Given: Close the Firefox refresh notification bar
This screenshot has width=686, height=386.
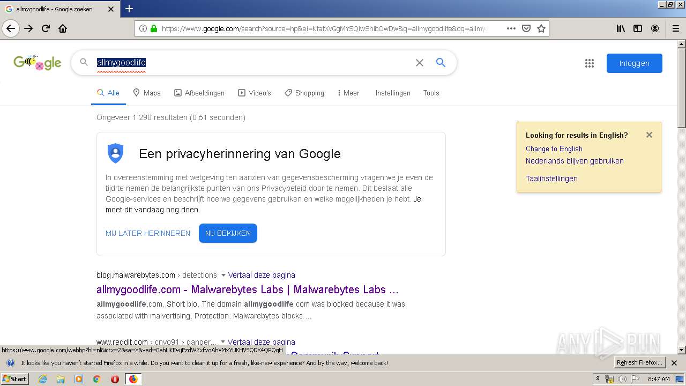Looking at the screenshot, I should point(674,363).
